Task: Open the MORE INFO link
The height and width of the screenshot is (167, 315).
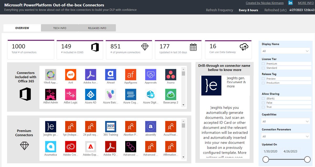Action: (x=306, y=3)
